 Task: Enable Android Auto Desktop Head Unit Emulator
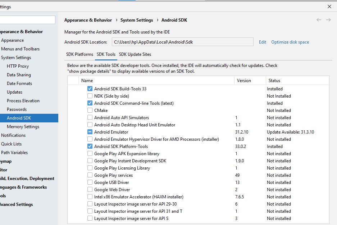click(90, 125)
